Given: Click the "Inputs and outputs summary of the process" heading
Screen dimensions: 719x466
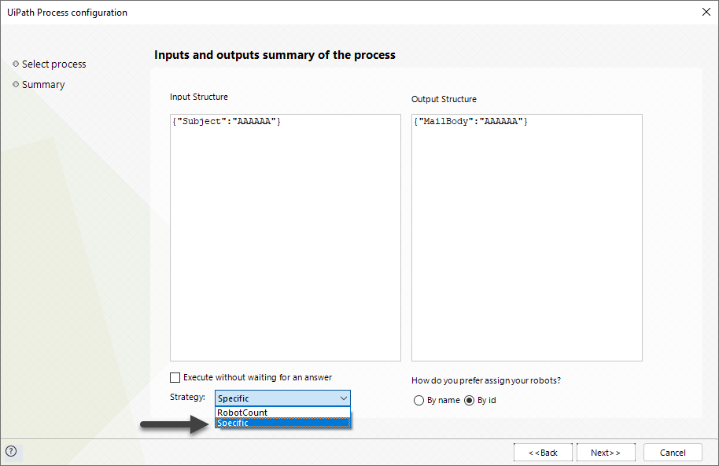Looking at the screenshot, I should 275,55.
